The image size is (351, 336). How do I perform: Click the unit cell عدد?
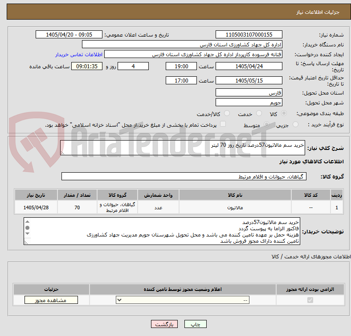tap(158, 207)
